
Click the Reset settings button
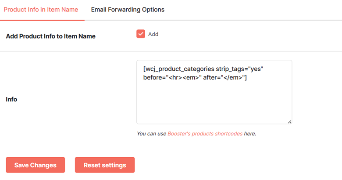(x=105, y=165)
